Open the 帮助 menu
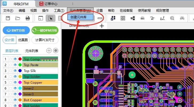 point(111,11)
